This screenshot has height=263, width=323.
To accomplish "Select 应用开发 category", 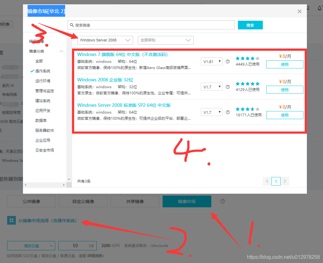I will (43, 110).
